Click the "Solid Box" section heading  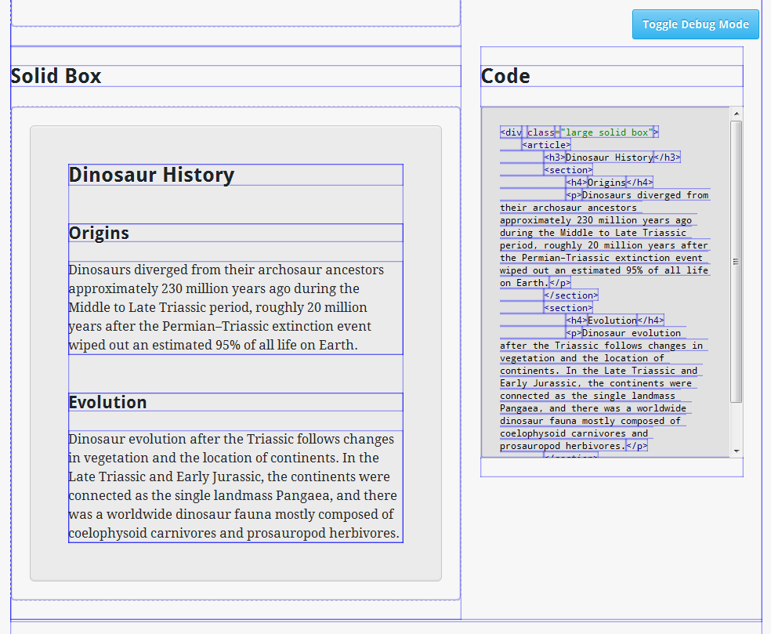point(56,76)
